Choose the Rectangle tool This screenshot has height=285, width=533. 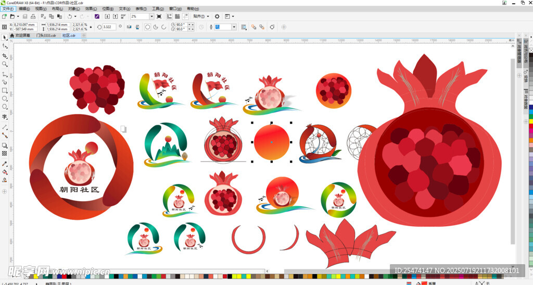[x=5, y=91]
